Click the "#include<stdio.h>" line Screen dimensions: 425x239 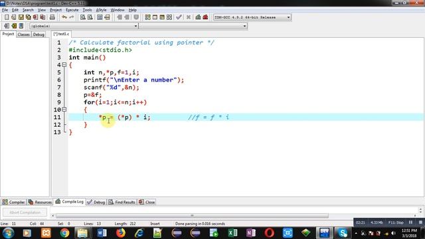click(x=100, y=50)
